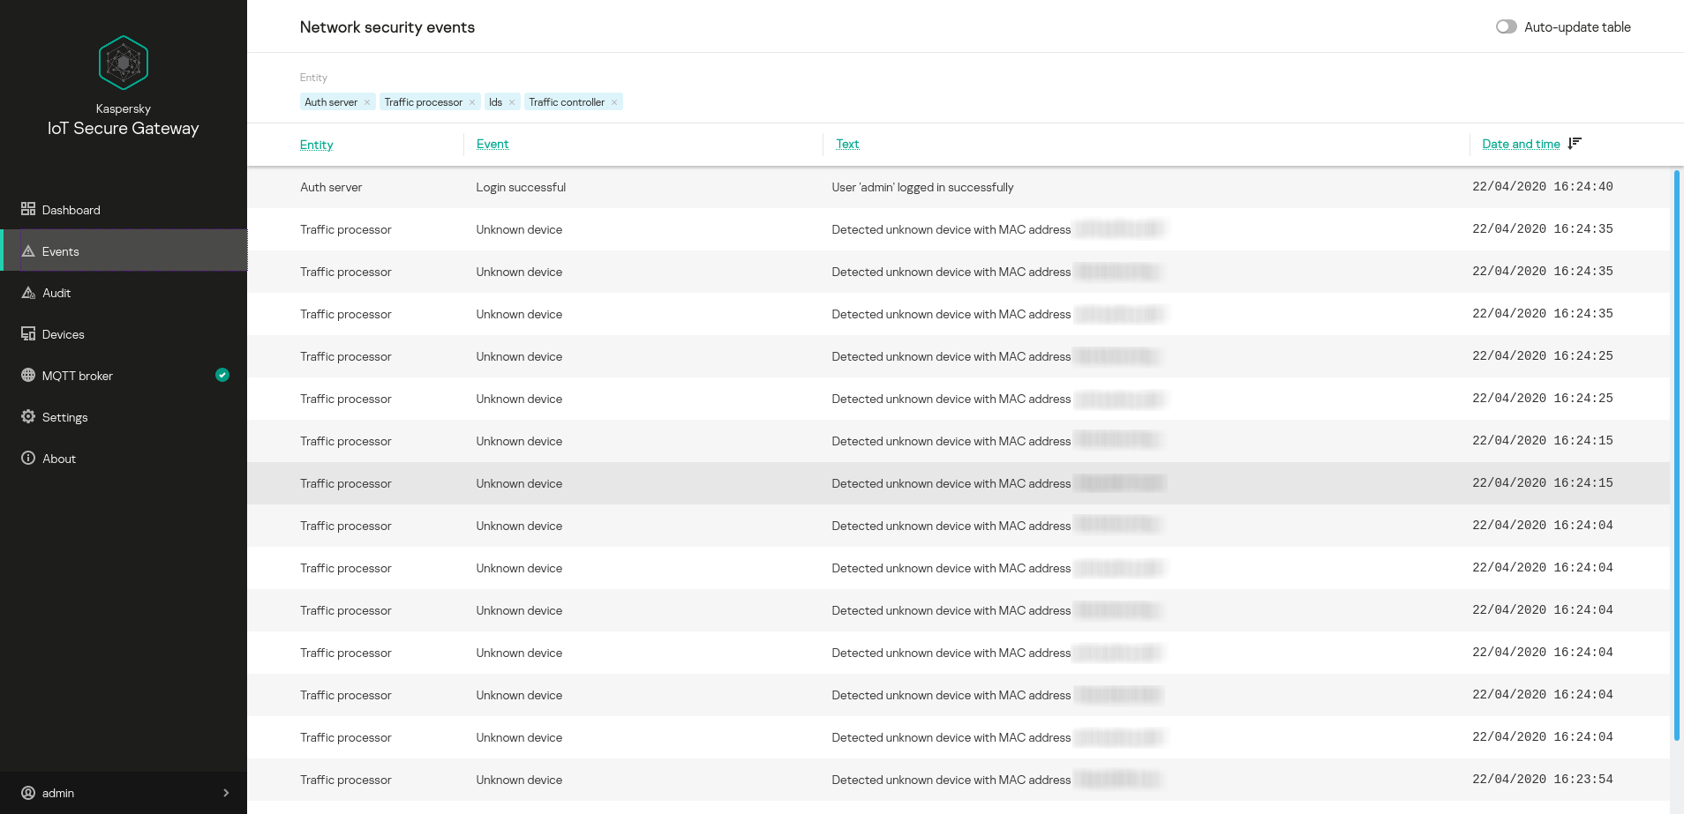
Task: Click the Kaspersky hexagon logo
Action: click(x=123, y=63)
